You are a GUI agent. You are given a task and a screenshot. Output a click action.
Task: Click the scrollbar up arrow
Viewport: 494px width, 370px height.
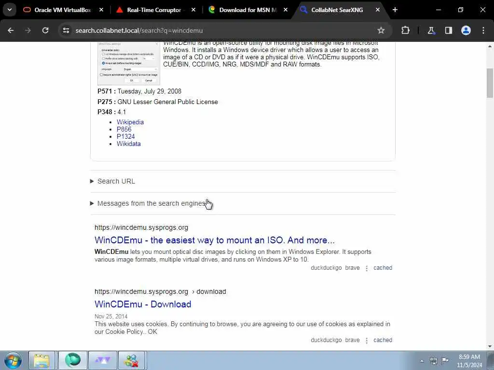pyautogui.click(x=490, y=46)
